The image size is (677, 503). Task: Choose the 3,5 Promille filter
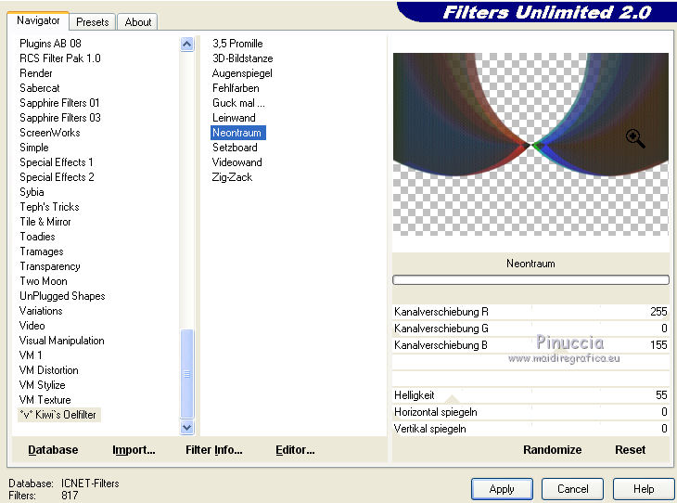(x=237, y=44)
